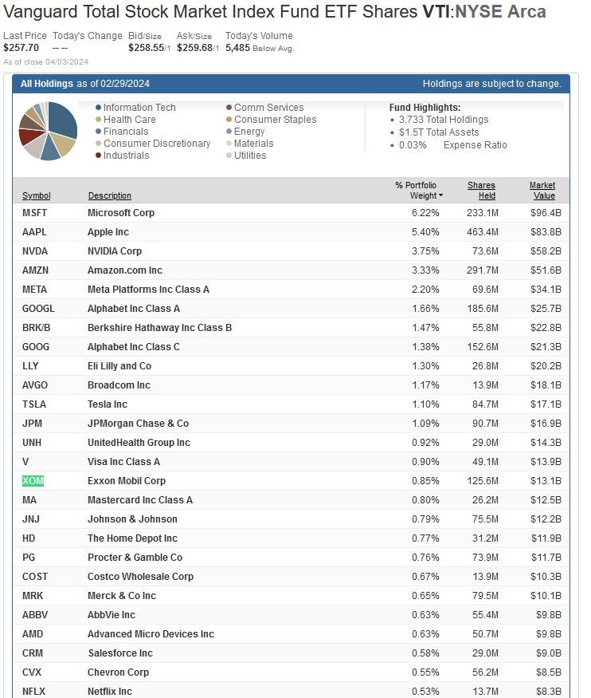Select the Information Tech legend dot
Screen dimensions: 591x698
coord(98,107)
